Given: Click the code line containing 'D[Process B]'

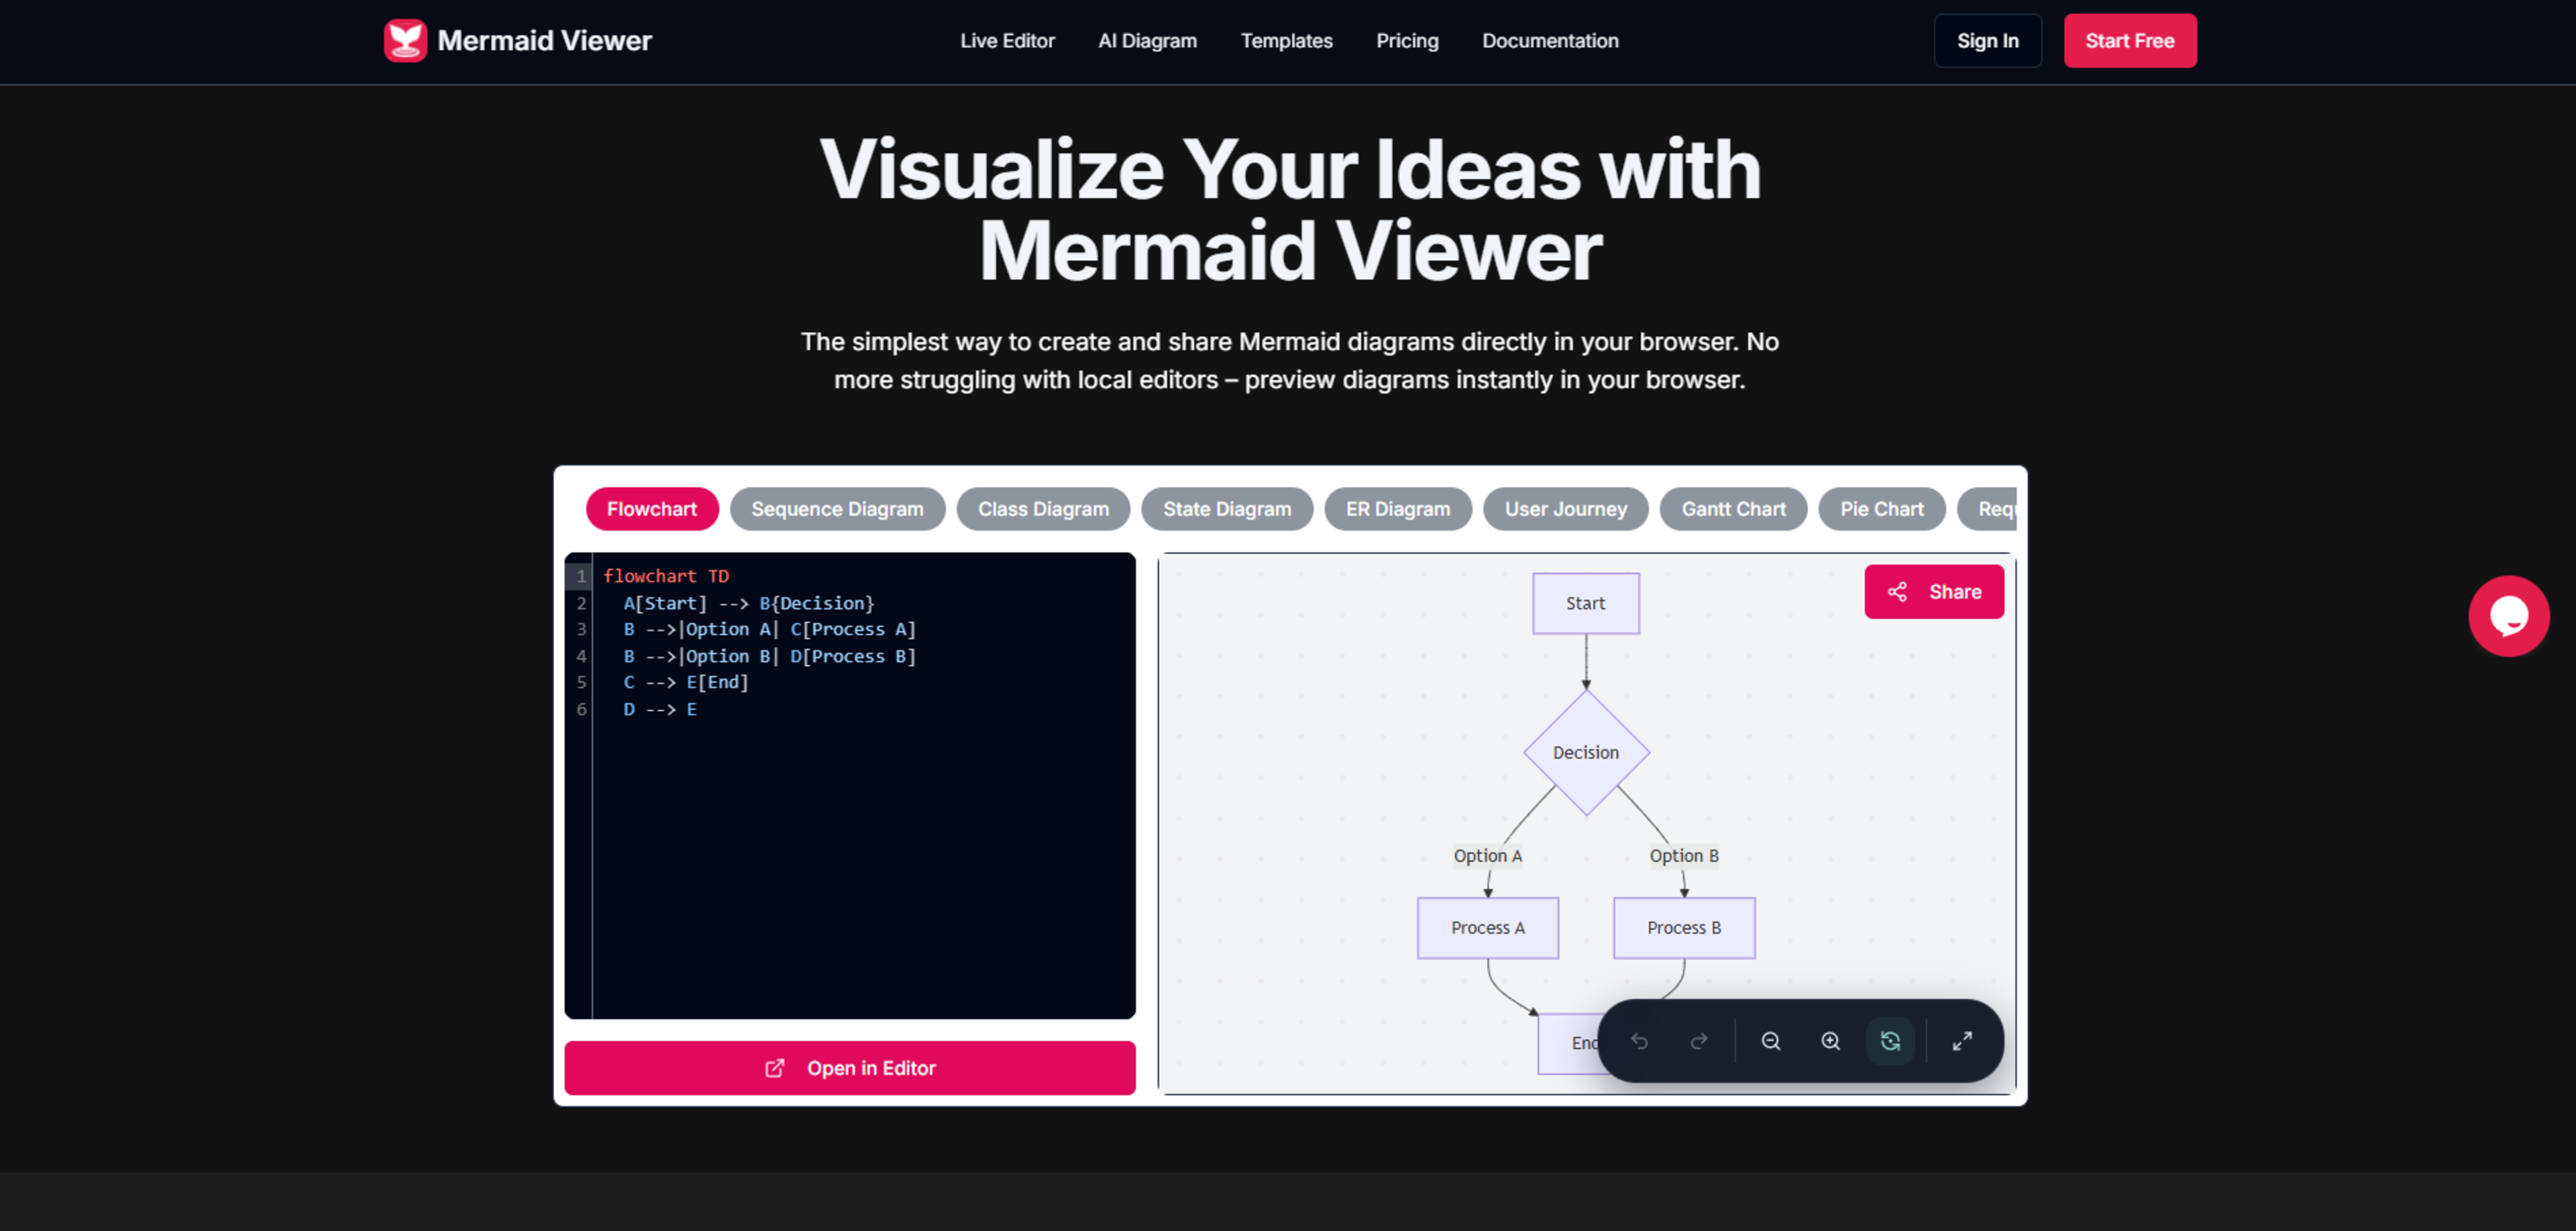Looking at the screenshot, I should click(x=770, y=656).
